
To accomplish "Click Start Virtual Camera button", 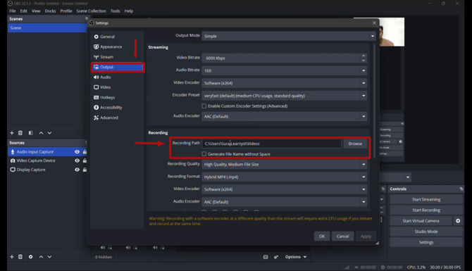I will [421, 221].
